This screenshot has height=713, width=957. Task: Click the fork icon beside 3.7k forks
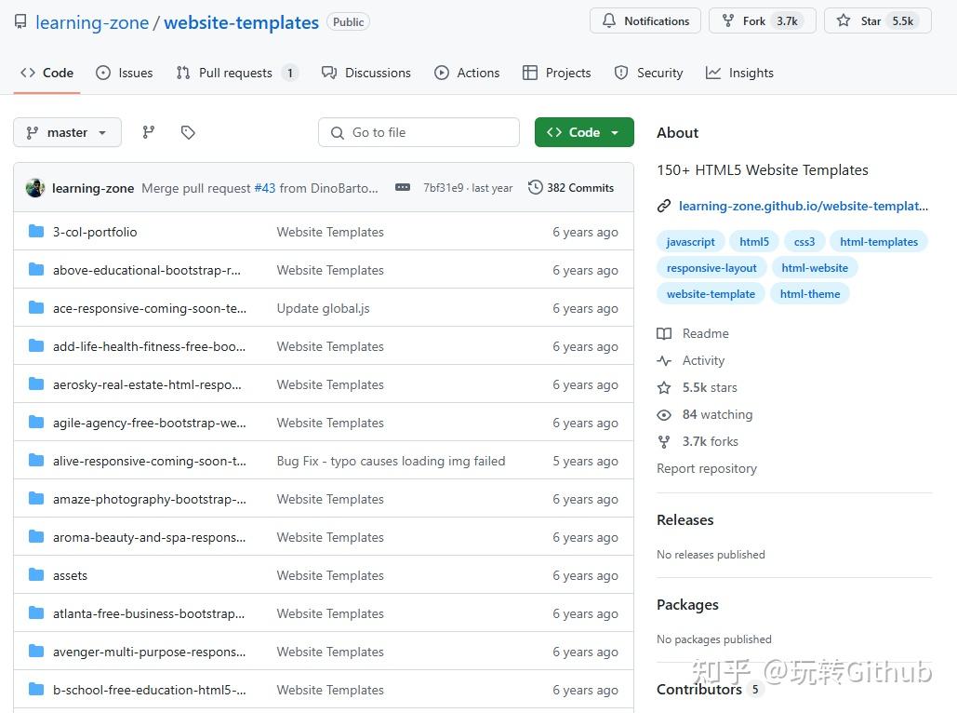(664, 442)
